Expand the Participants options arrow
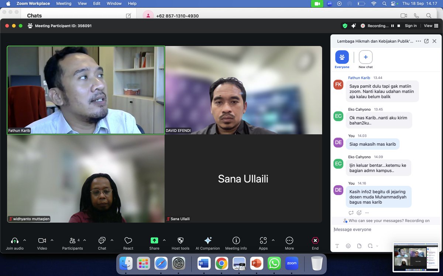The width and height of the screenshot is (443, 276). (x=85, y=240)
